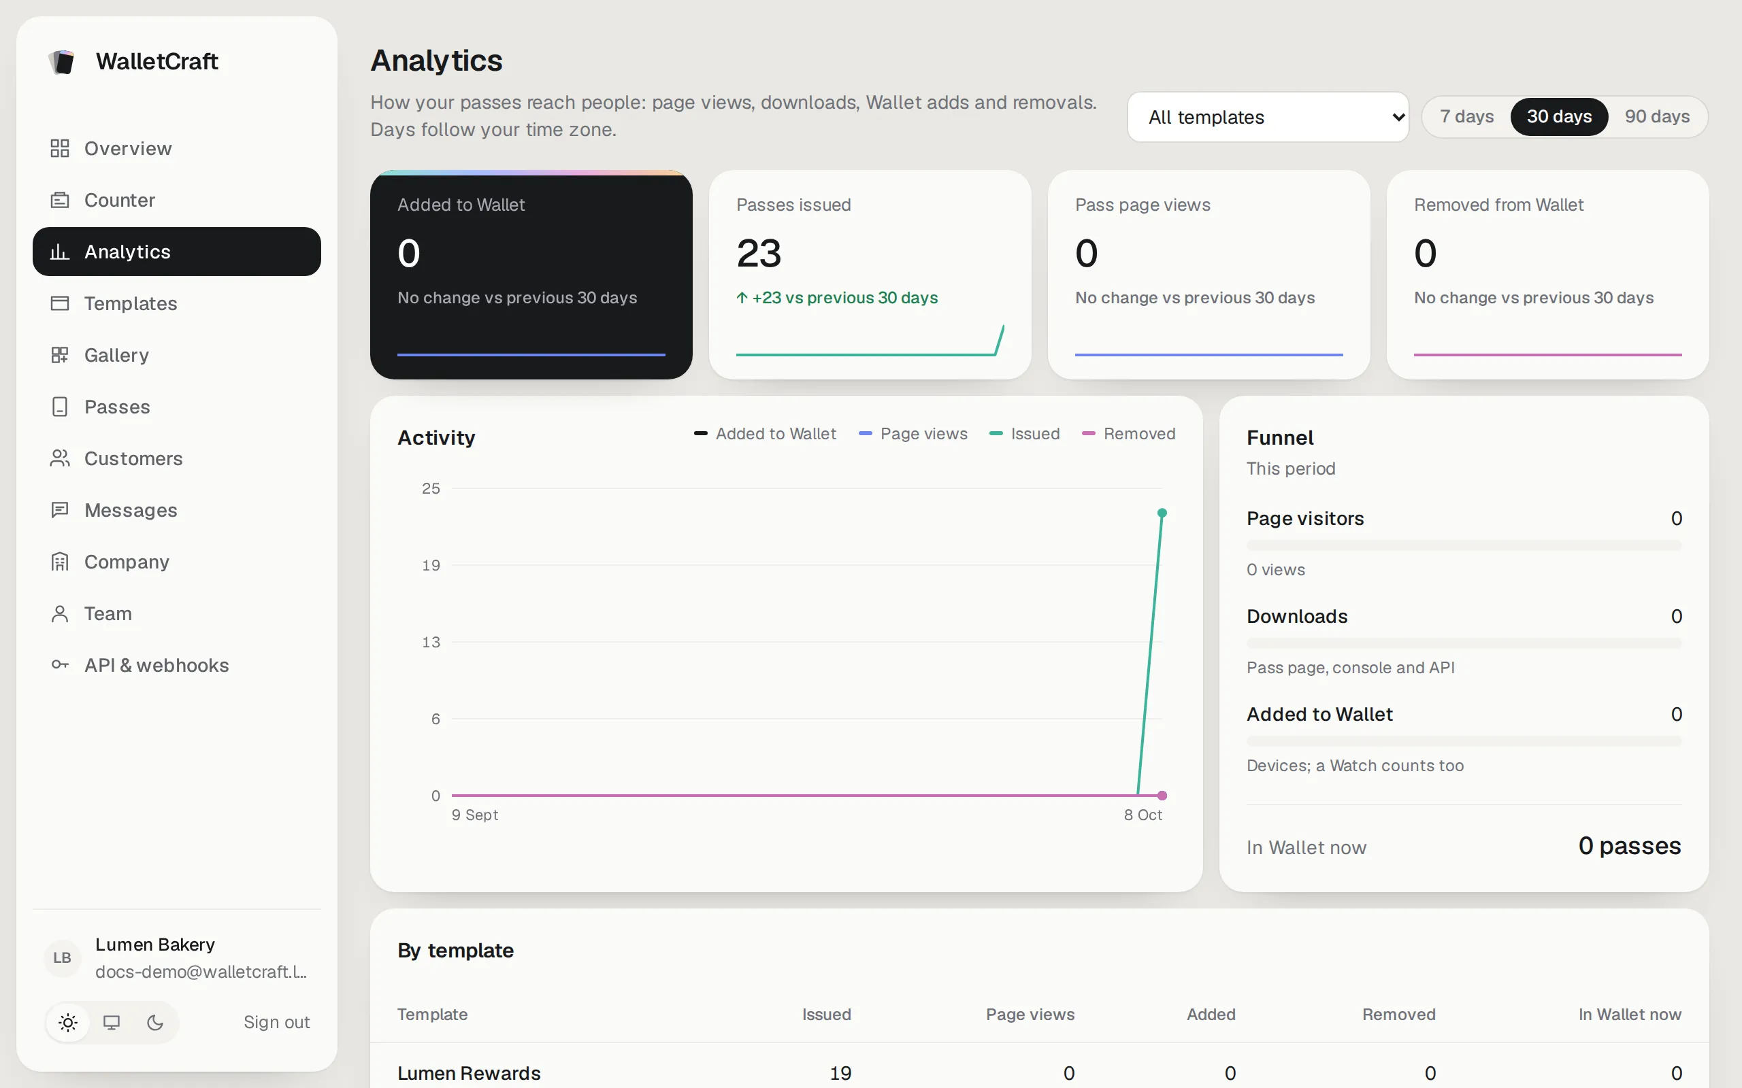Select the 7 days range
Screen dimensions: 1742x1088
1466,116
